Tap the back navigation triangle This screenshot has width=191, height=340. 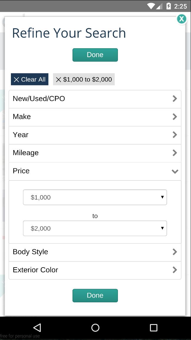(37, 328)
